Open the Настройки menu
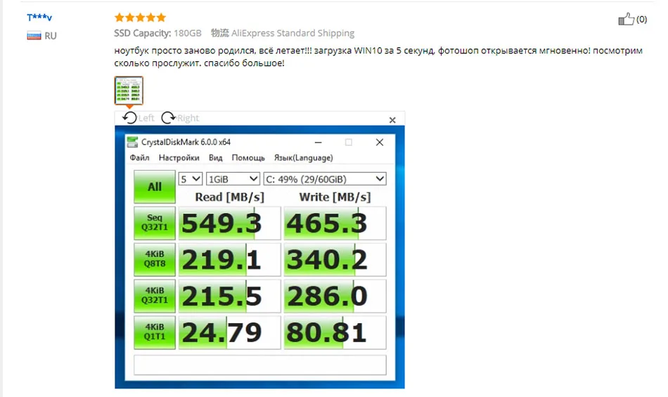668x397 pixels. tap(179, 158)
